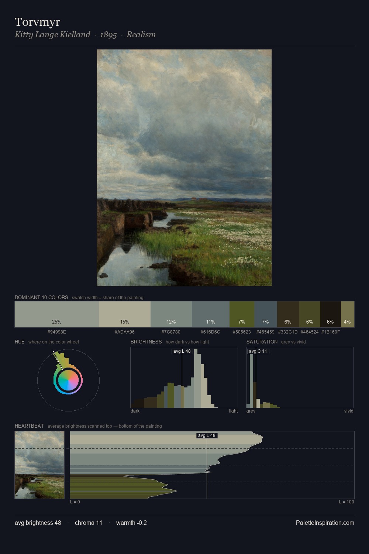Click the saturation histogram chart
This screenshot has width=369, height=554.
coord(300,377)
